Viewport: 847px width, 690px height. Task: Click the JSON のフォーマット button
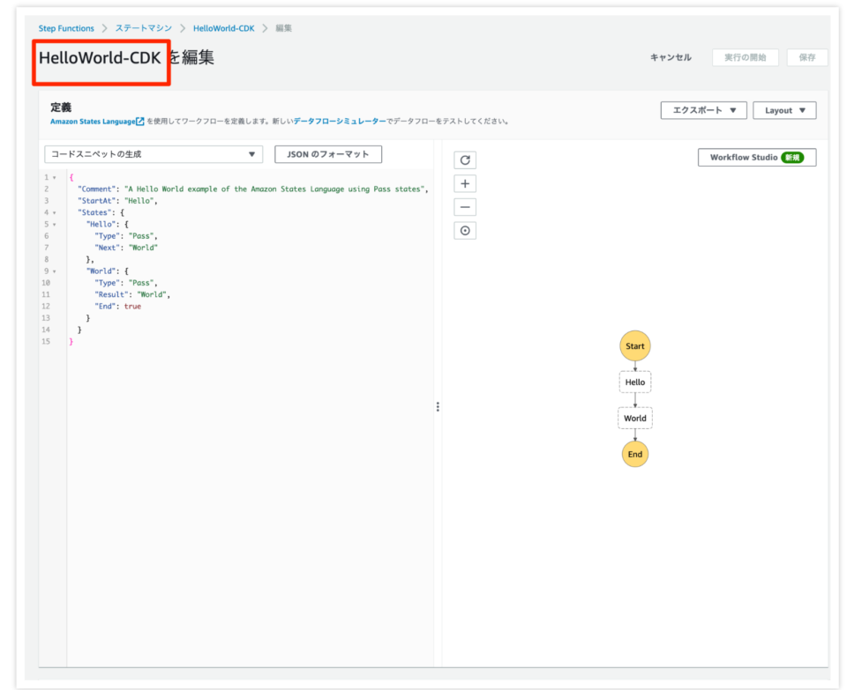[x=327, y=153]
